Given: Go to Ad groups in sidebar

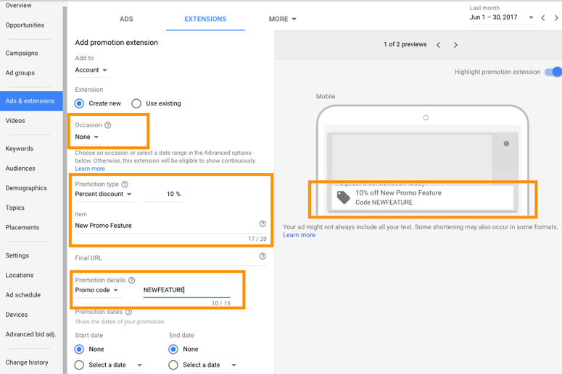Looking at the screenshot, I should click(20, 73).
